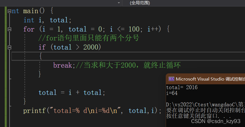Screen dimensions: 245x127
Task: Click the Microsoft Visual Studio debug console title
Action: pyautogui.click(x=210, y=79)
